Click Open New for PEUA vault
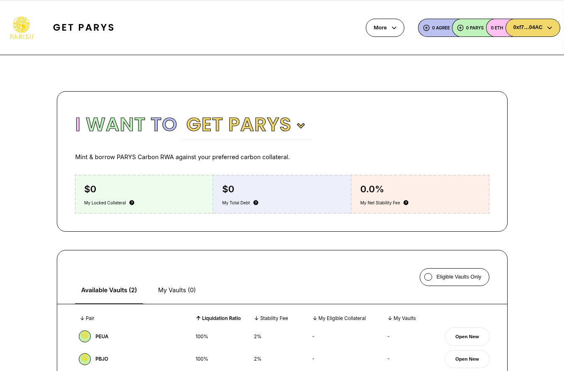This screenshot has width=564, height=371. click(x=467, y=337)
